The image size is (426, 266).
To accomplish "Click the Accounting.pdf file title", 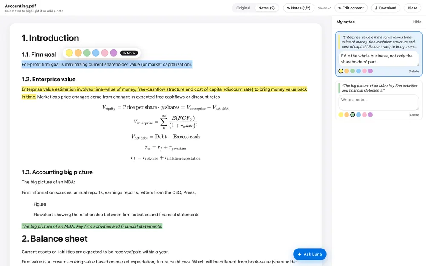I will click(x=20, y=6).
